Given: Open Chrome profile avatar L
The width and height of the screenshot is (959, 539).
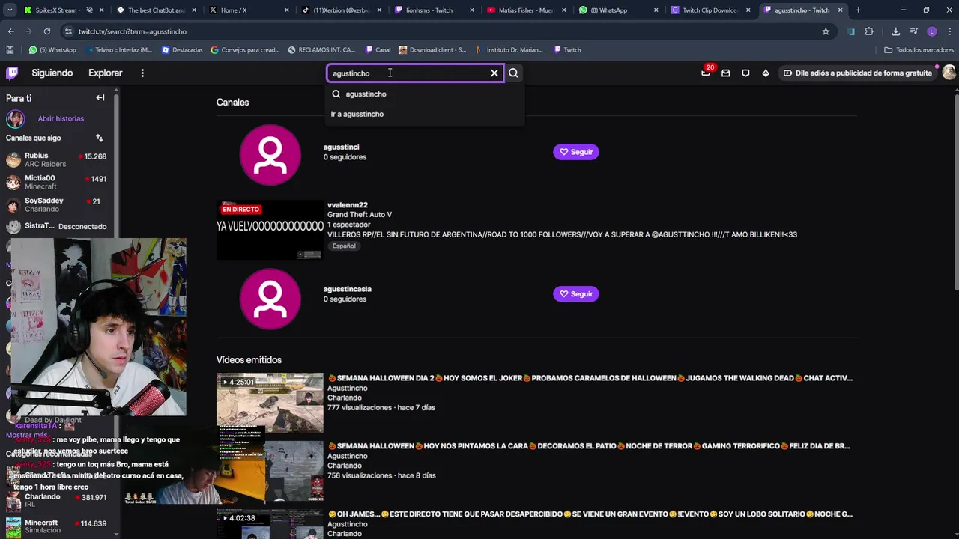Looking at the screenshot, I should coord(932,31).
